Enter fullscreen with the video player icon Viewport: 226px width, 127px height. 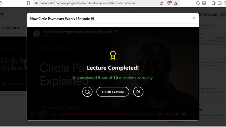pos(193,114)
